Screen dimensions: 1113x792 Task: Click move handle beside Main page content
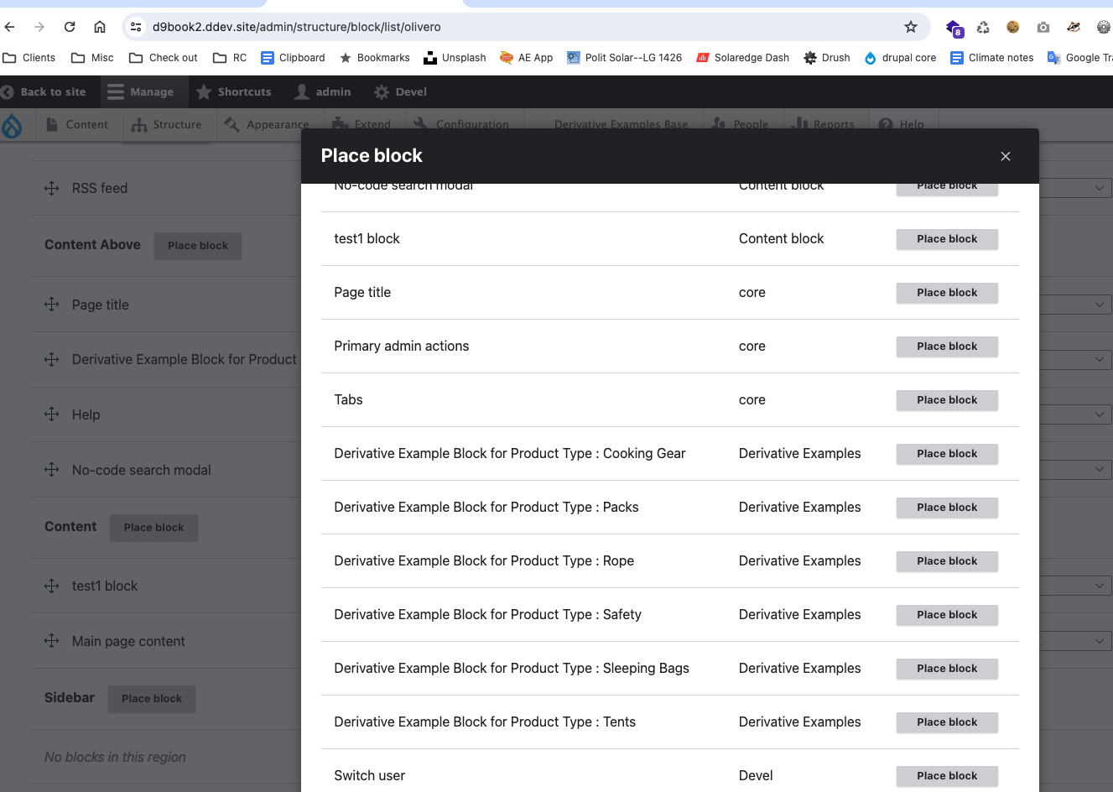(52, 641)
